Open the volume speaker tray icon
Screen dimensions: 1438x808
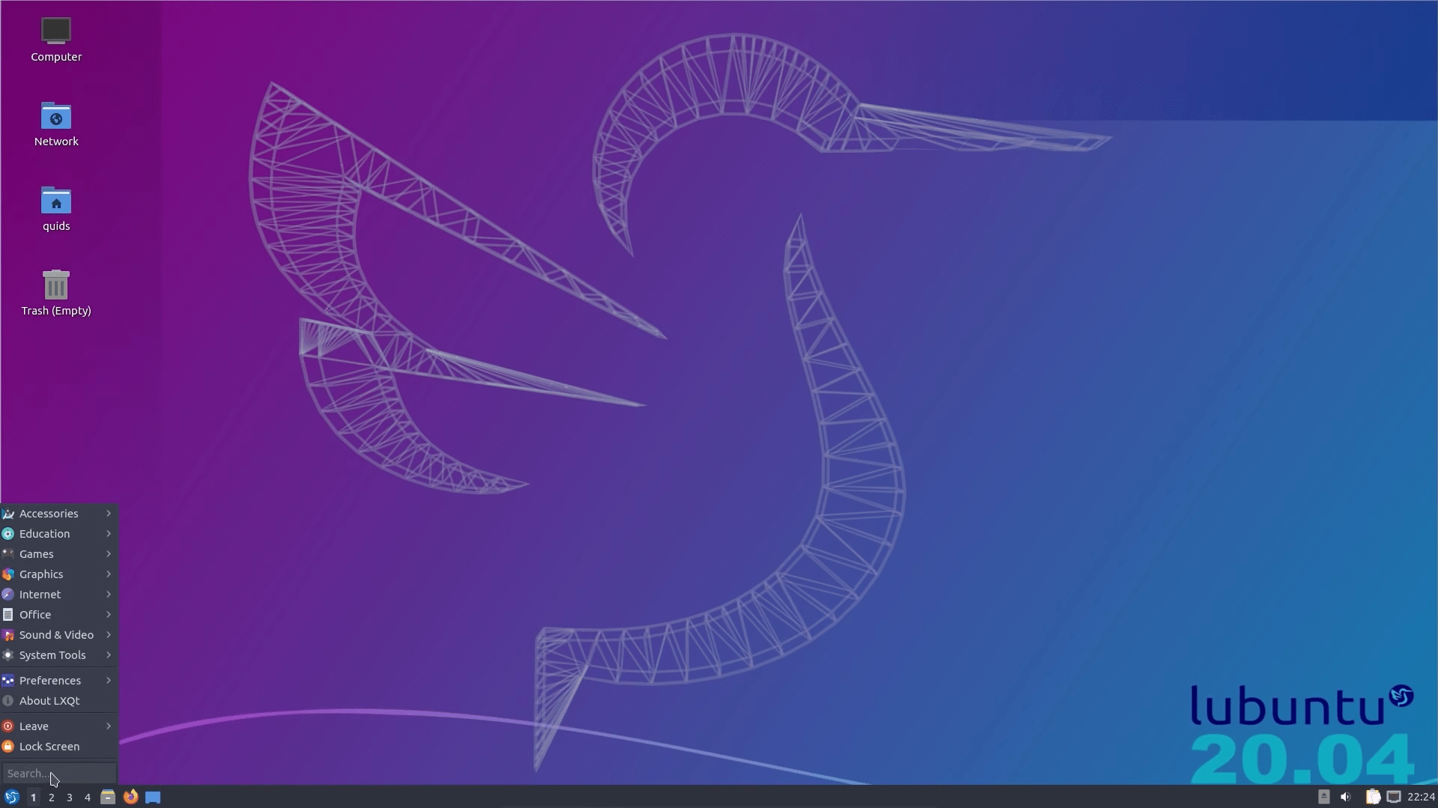(x=1346, y=797)
